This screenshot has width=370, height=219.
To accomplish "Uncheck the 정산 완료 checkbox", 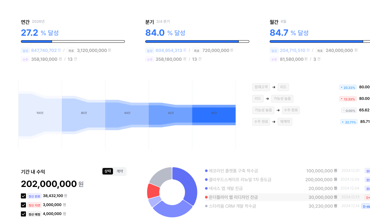I will click(23, 196).
